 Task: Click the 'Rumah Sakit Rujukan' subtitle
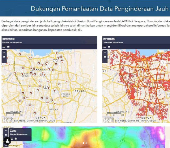coord(12,42)
